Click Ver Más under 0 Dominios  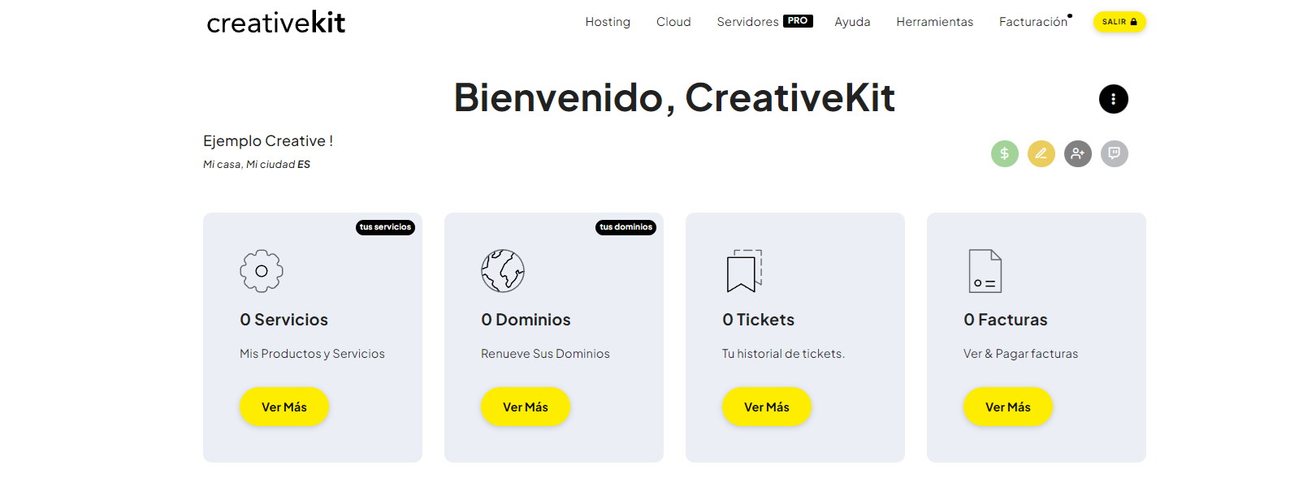coord(526,407)
